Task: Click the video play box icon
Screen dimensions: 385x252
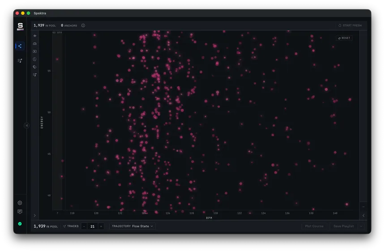Action: tap(35, 51)
